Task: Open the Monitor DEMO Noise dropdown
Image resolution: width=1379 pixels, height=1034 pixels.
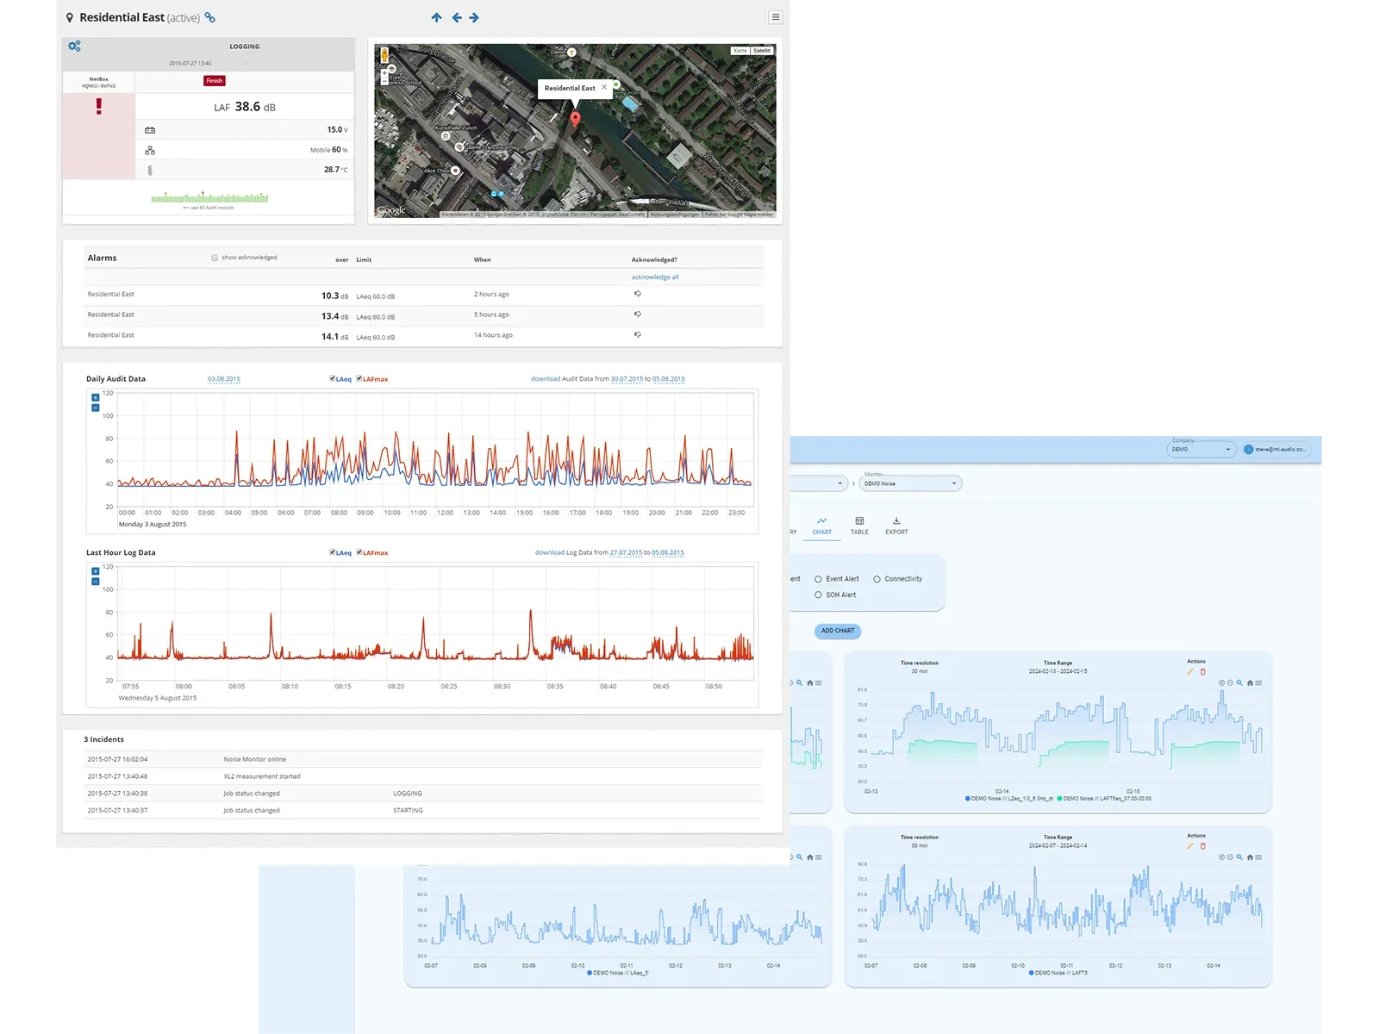Action: click(x=910, y=483)
